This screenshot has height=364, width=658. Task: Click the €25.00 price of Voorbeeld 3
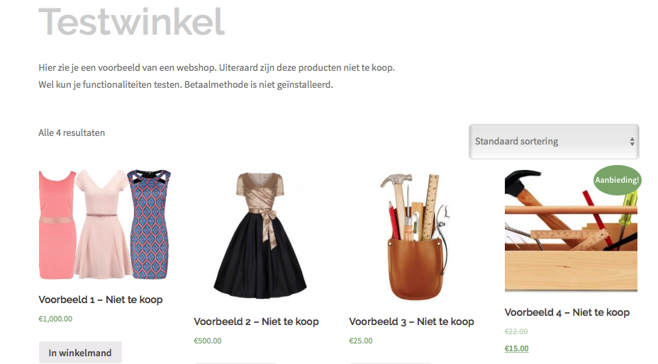(360, 341)
